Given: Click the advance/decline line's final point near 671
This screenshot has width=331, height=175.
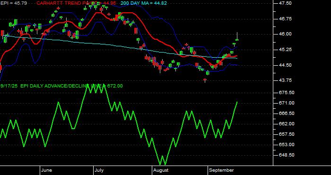Looking at the screenshot, I should click(237, 102).
